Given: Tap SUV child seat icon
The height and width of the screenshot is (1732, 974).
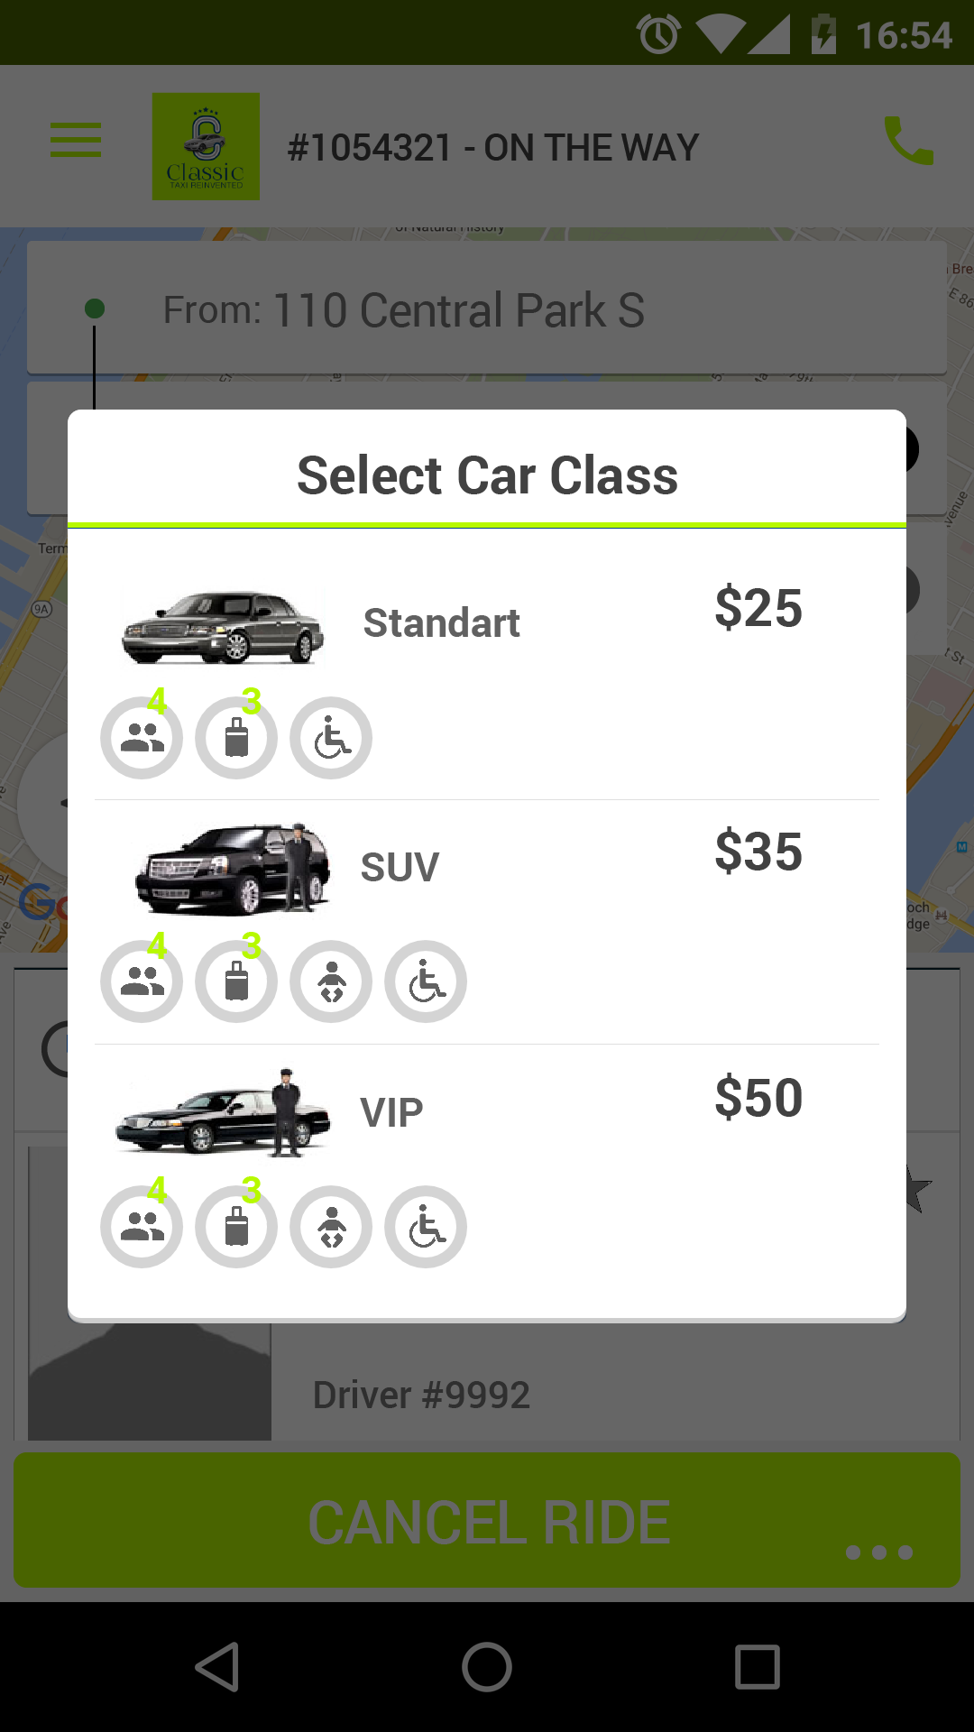Looking at the screenshot, I should tap(331, 981).
